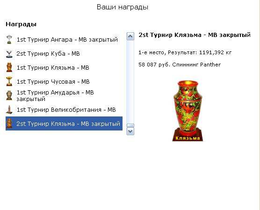Image resolution: width=260 pixels, height=210 pixels.
Task: Click the highlighted 2st Клязьма vase icon
Action: coord(9,123)
